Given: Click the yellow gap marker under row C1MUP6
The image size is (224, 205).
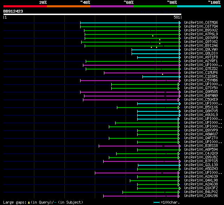Looking at the screenshot, I should click(162, 74).
